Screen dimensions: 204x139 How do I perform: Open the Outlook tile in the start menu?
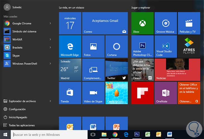pos(70,123)
